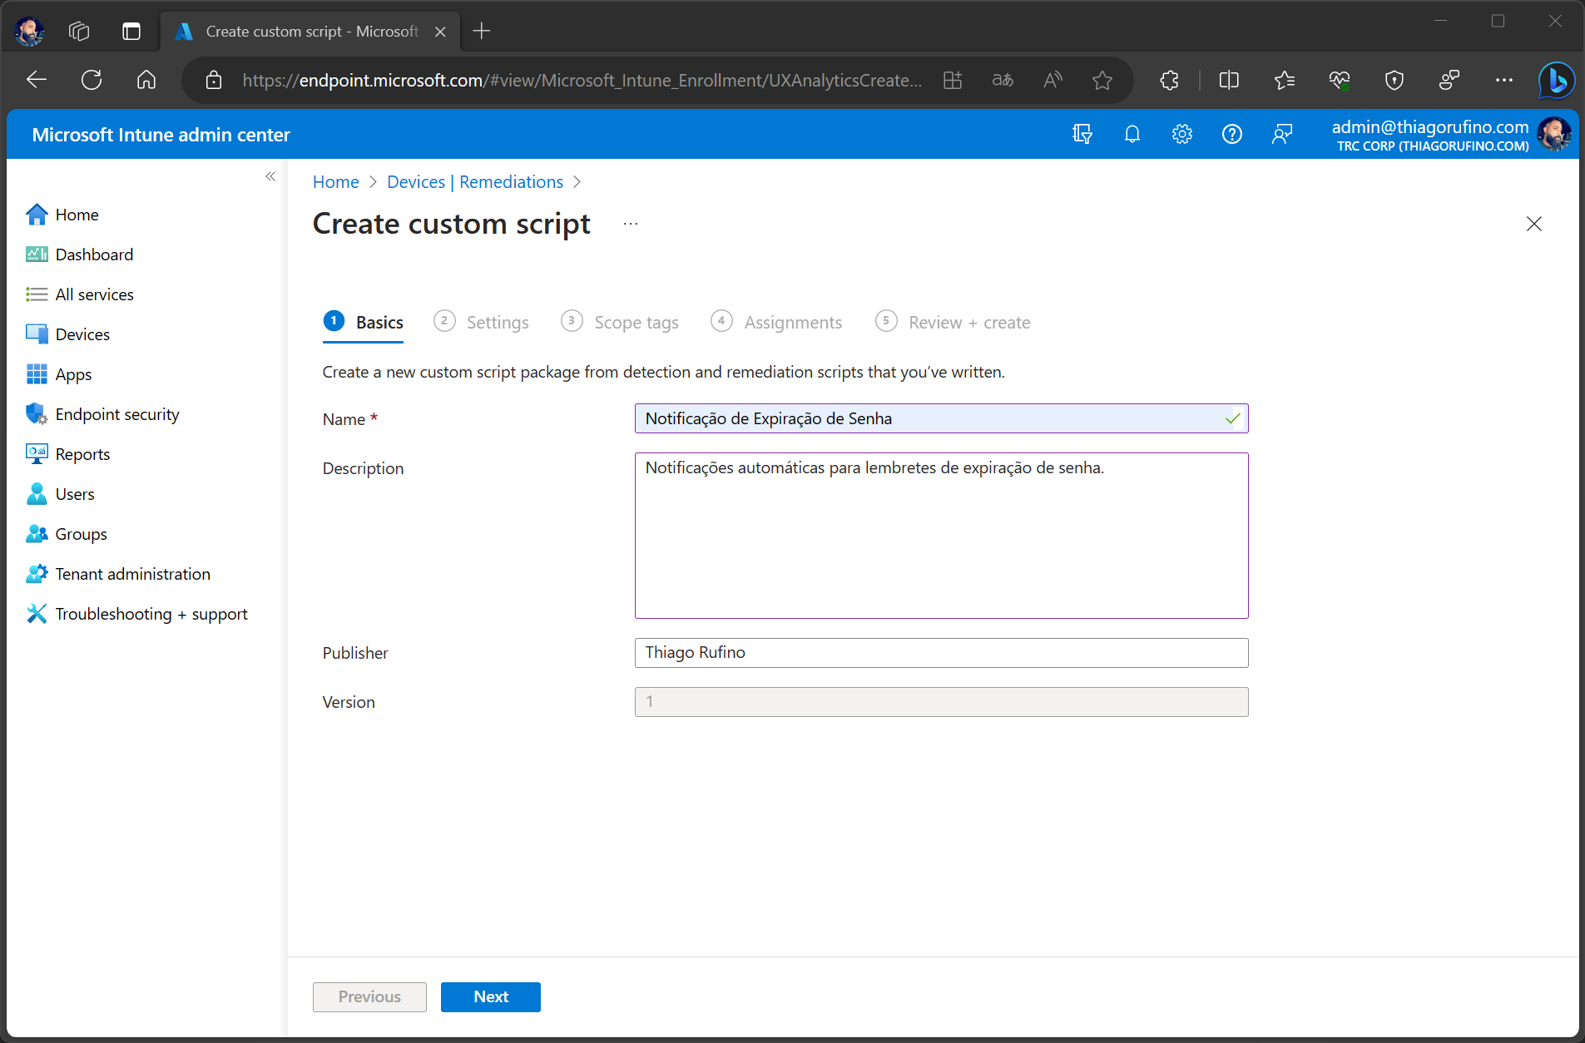Open Apps section
The height and width of the screenshot is (1043, 1585).
tap(58, 374)
